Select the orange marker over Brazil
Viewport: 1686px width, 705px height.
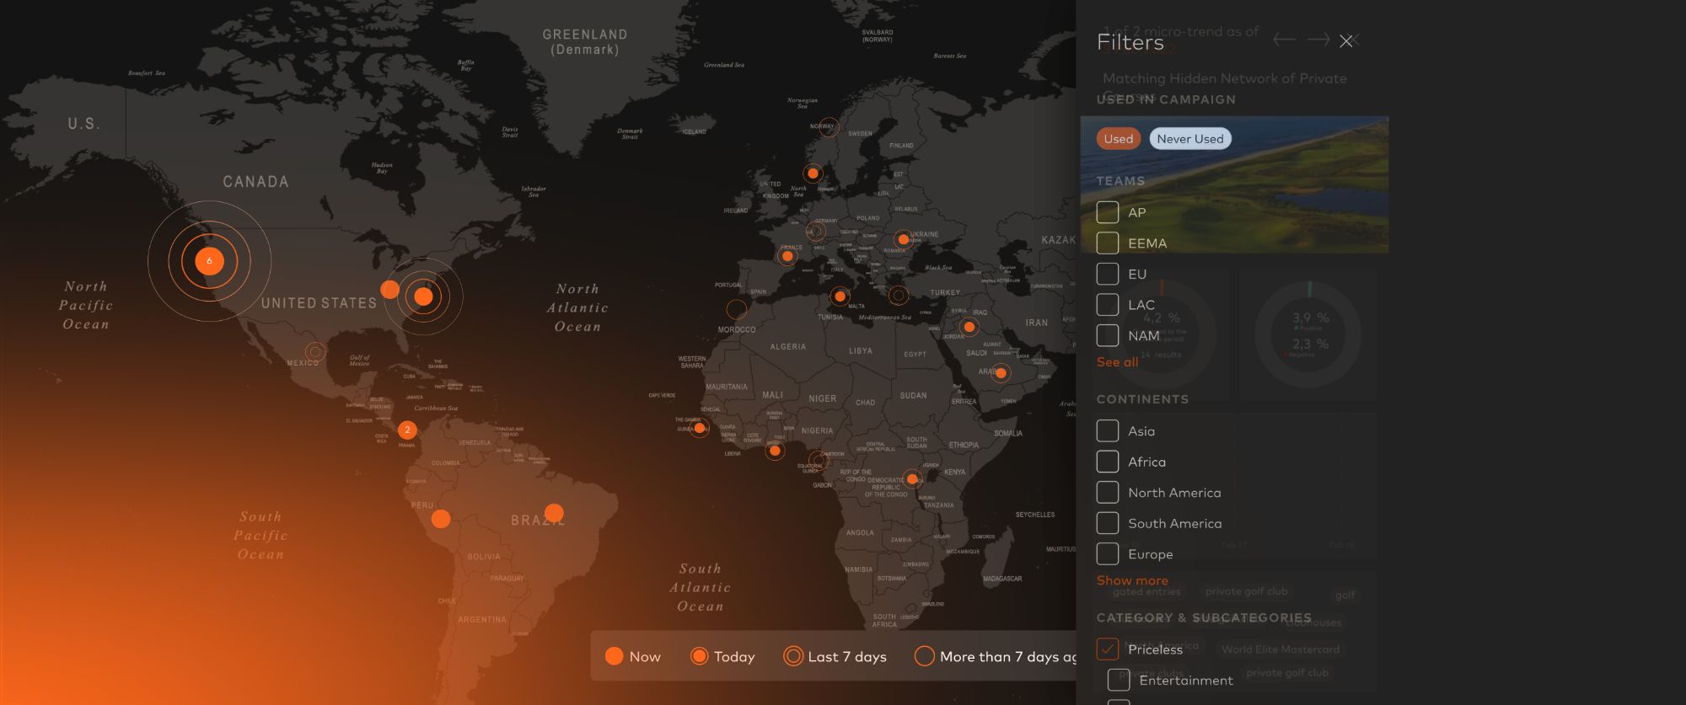[554, 512]
